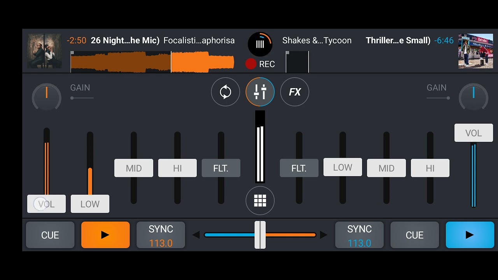Click the left deck GAIN knob
498x280 pixels.
(x=46, y=97)
